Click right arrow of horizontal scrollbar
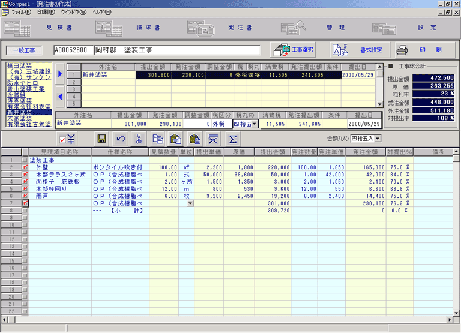461x333 pixels. [x=450, y=319]
